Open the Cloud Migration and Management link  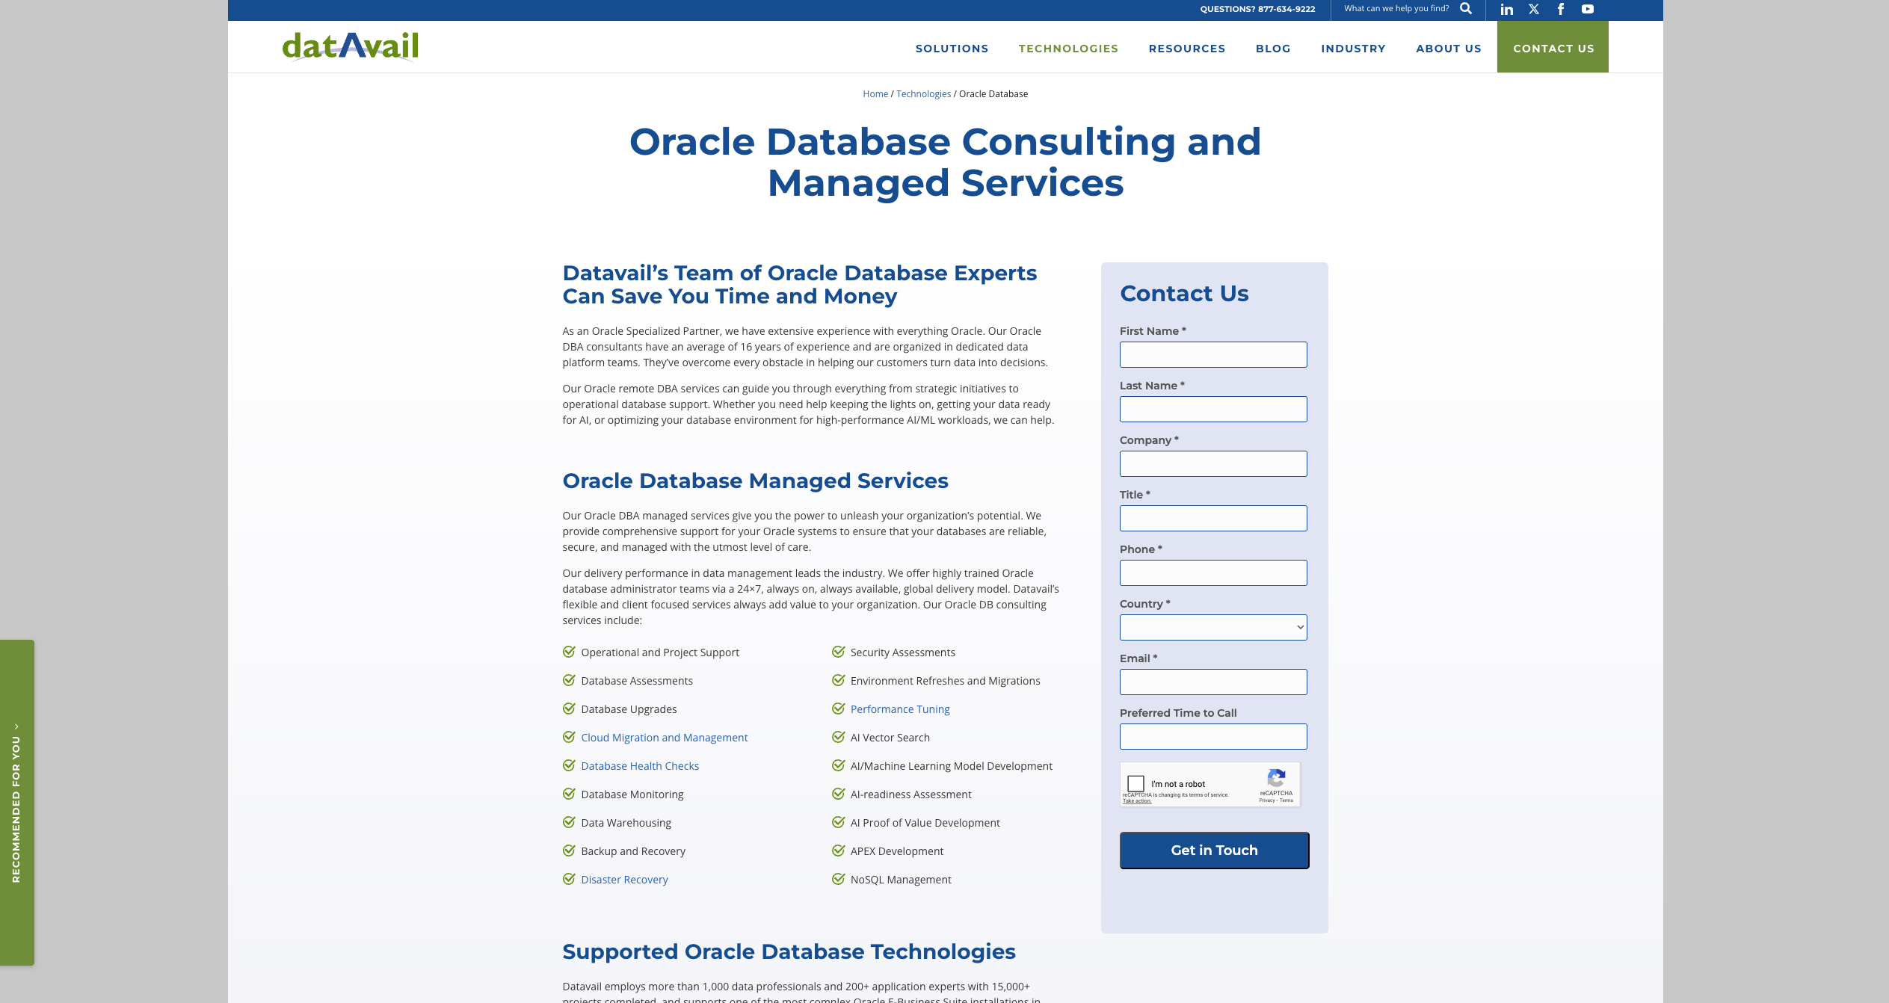[x=664, y=737]
